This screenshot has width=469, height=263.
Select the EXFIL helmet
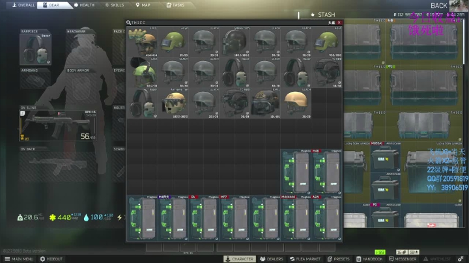point(265,104)
